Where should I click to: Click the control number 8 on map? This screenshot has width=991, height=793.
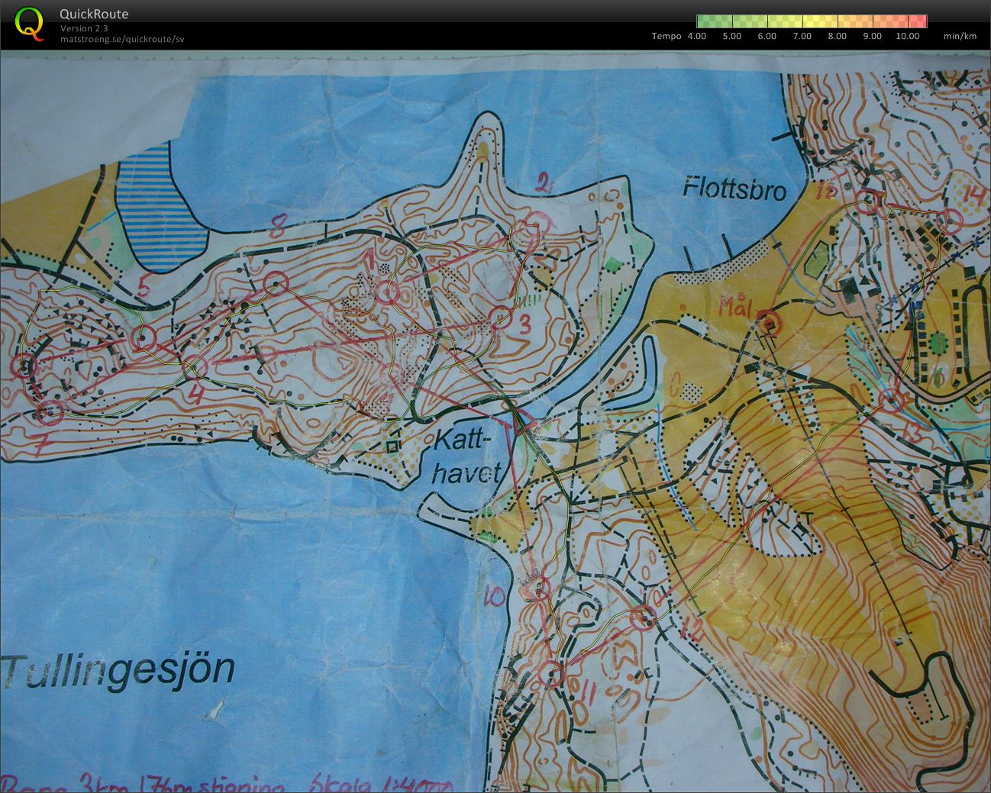(x=278, y=225)
